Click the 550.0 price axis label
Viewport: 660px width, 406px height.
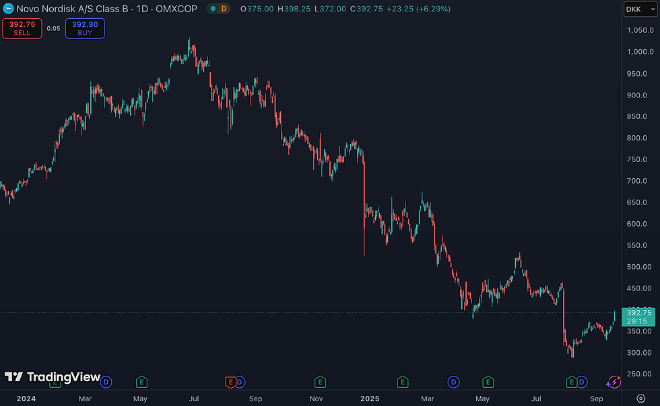click(x=637, y=245)
